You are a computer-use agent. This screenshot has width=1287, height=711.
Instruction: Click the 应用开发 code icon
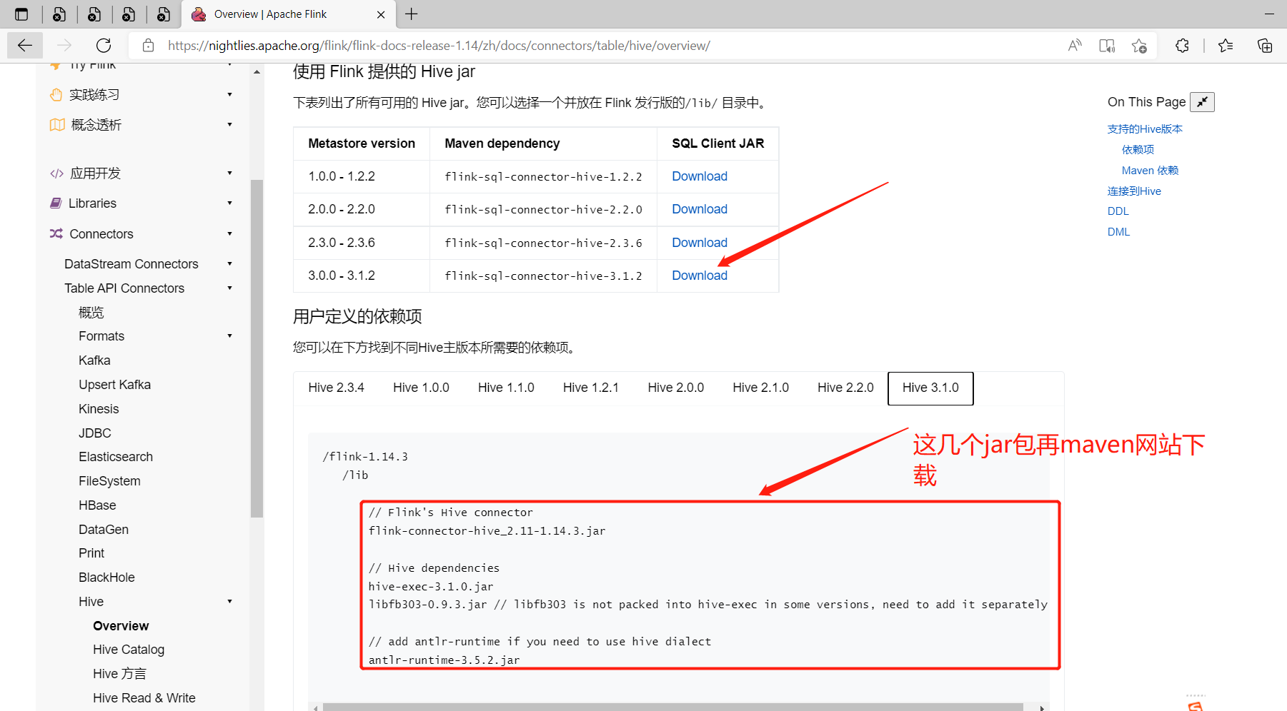56,173
